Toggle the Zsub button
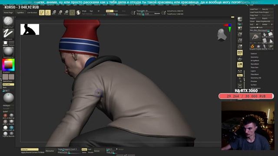The width and height of the screenshot is (278, 156). pos(116,11)
